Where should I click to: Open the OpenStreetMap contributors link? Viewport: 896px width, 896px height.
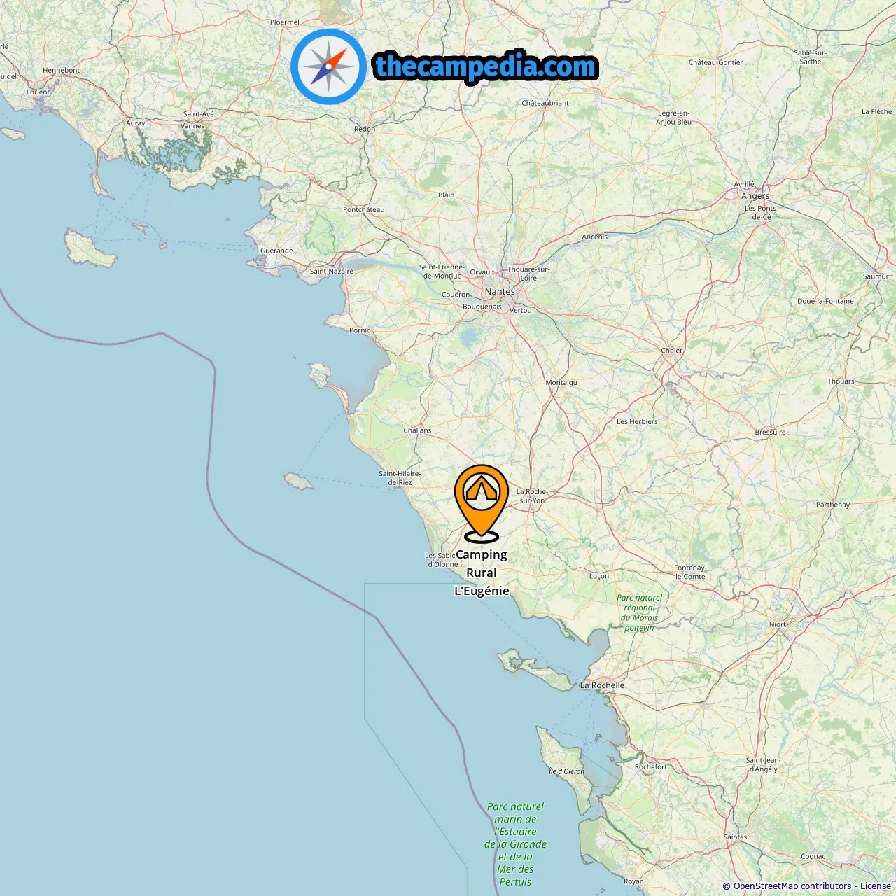(x=792, y=886)
